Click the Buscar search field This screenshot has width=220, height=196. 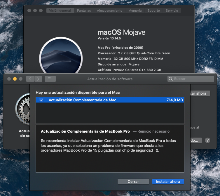click(x=191, y=79)
